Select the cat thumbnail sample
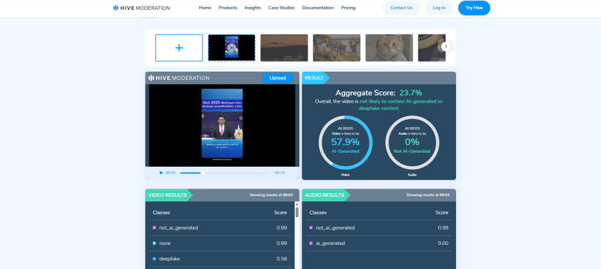The width and height of the screenshot is (601, 269). pyautogui.click(x=389, y=48)
